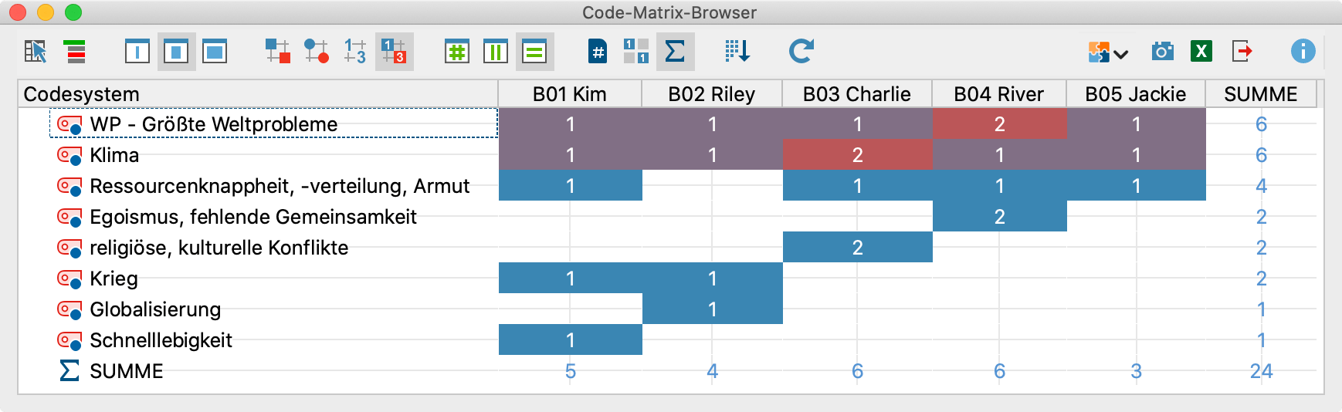Take a screenshot with the camera icon
Screen dimensions: 1342x412
(1162, 52)
